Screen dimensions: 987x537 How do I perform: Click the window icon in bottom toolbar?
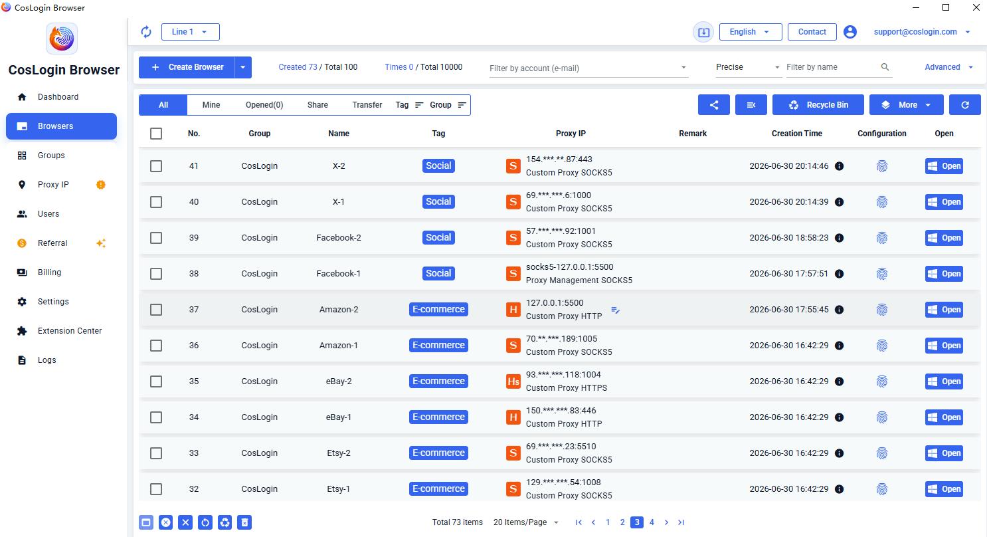click(x=146, y=522)
